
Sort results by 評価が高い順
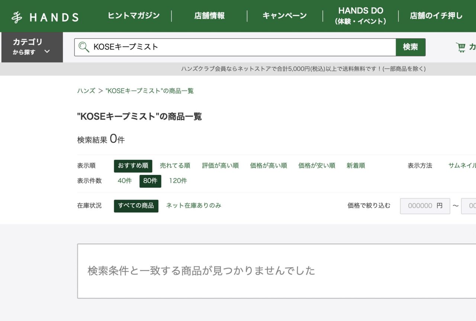221,166
